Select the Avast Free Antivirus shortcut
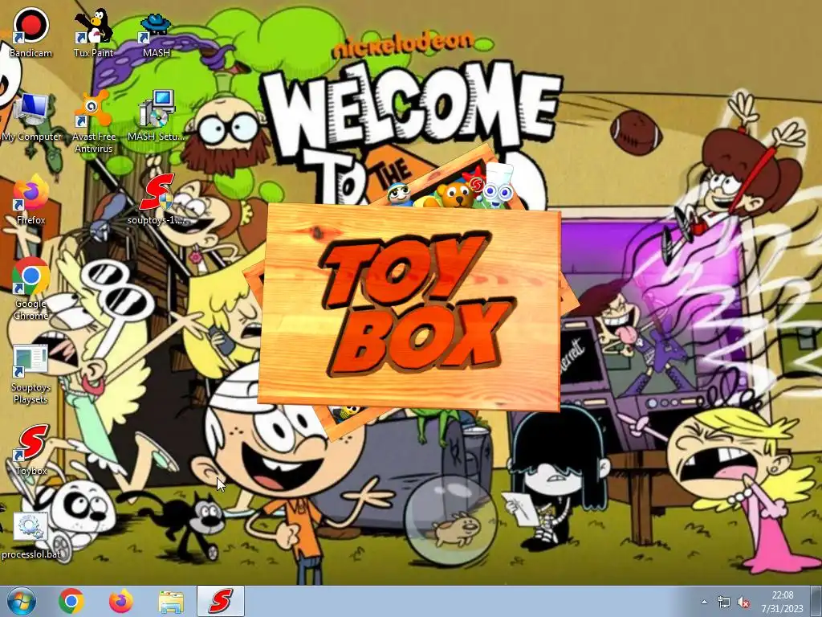The image size is (822, 617). pos(93,122)
